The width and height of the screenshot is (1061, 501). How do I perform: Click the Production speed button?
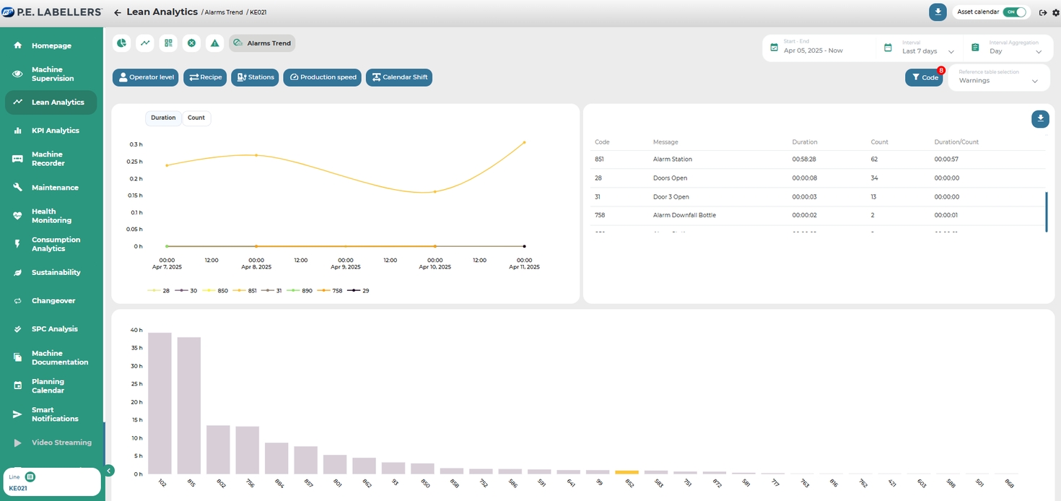(x=322, y=77)
